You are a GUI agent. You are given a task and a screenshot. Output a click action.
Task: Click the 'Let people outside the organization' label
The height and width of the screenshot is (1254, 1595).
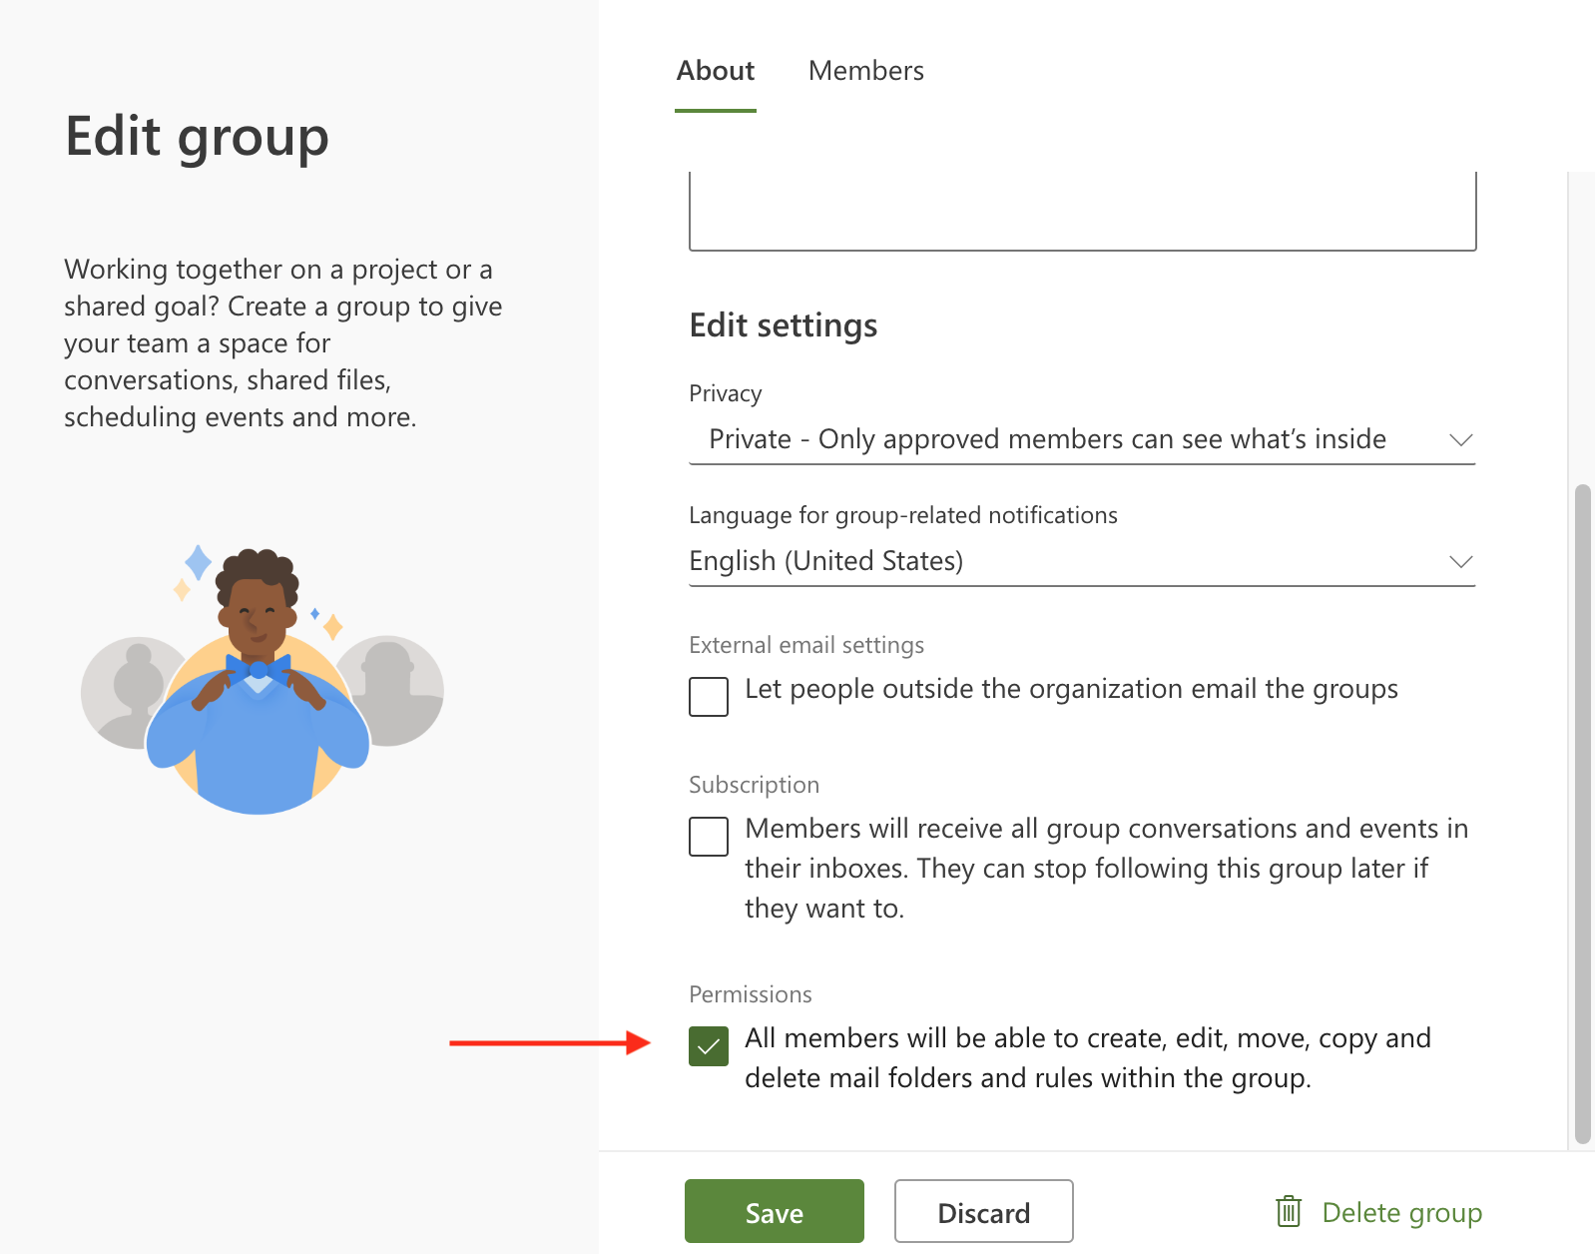click(1071, 689)
